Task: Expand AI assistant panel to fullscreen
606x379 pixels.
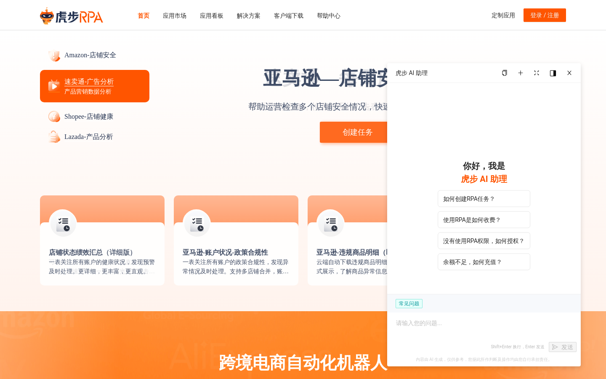Action: (x=537, y=73)
